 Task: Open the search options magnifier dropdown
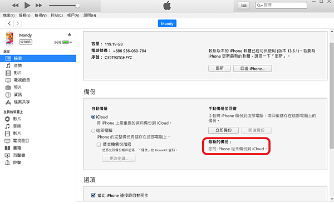259,6
